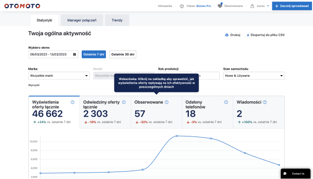Viewport: 313px width, 179px height.
Task: Open the Marka dropdown
Action: pyautogui.click(x=59, y=76)
